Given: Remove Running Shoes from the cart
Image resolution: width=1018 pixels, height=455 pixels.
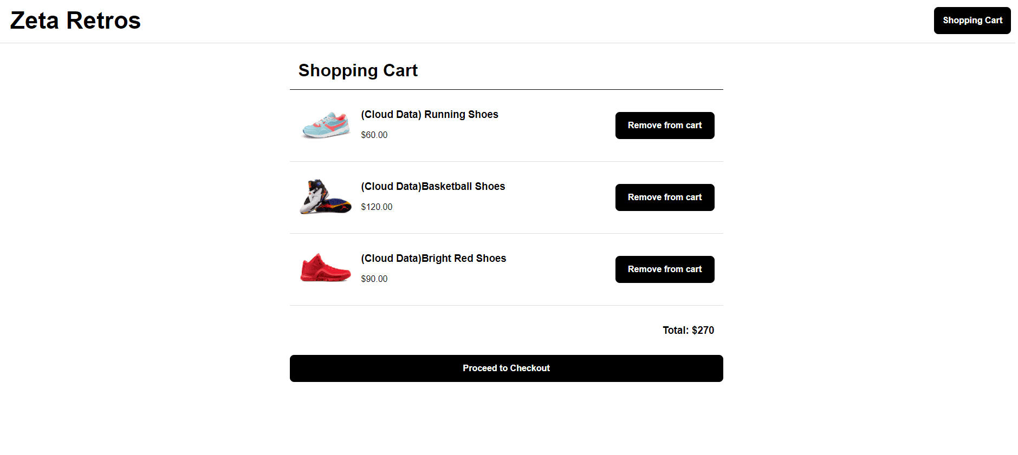Looking at the screenshot, I should coord(665,126).
